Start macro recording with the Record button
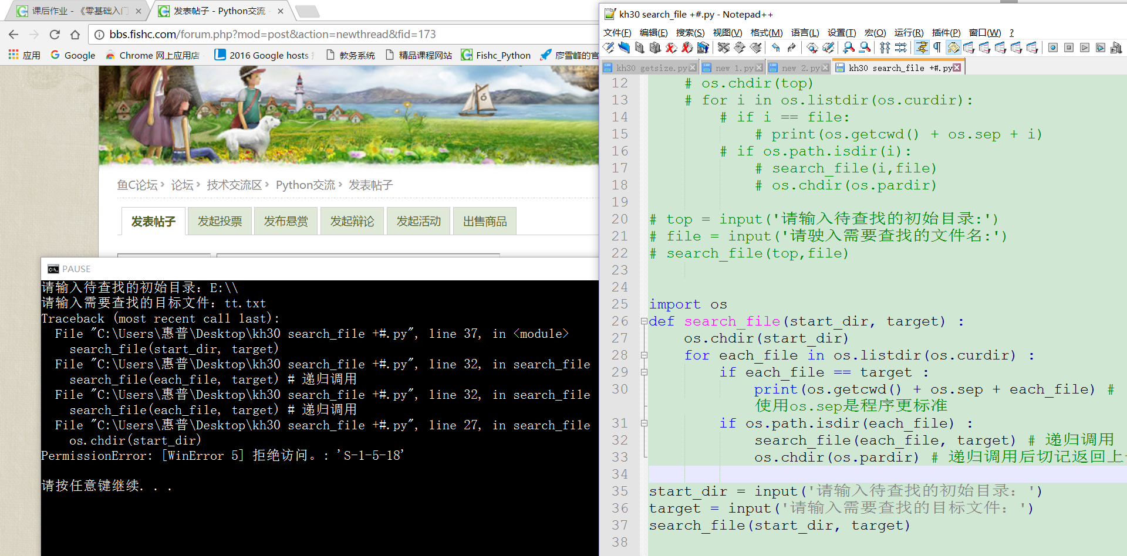The width and height of the screenshot is (1127, 556). pyautogui.click(x=1053, y=48)
